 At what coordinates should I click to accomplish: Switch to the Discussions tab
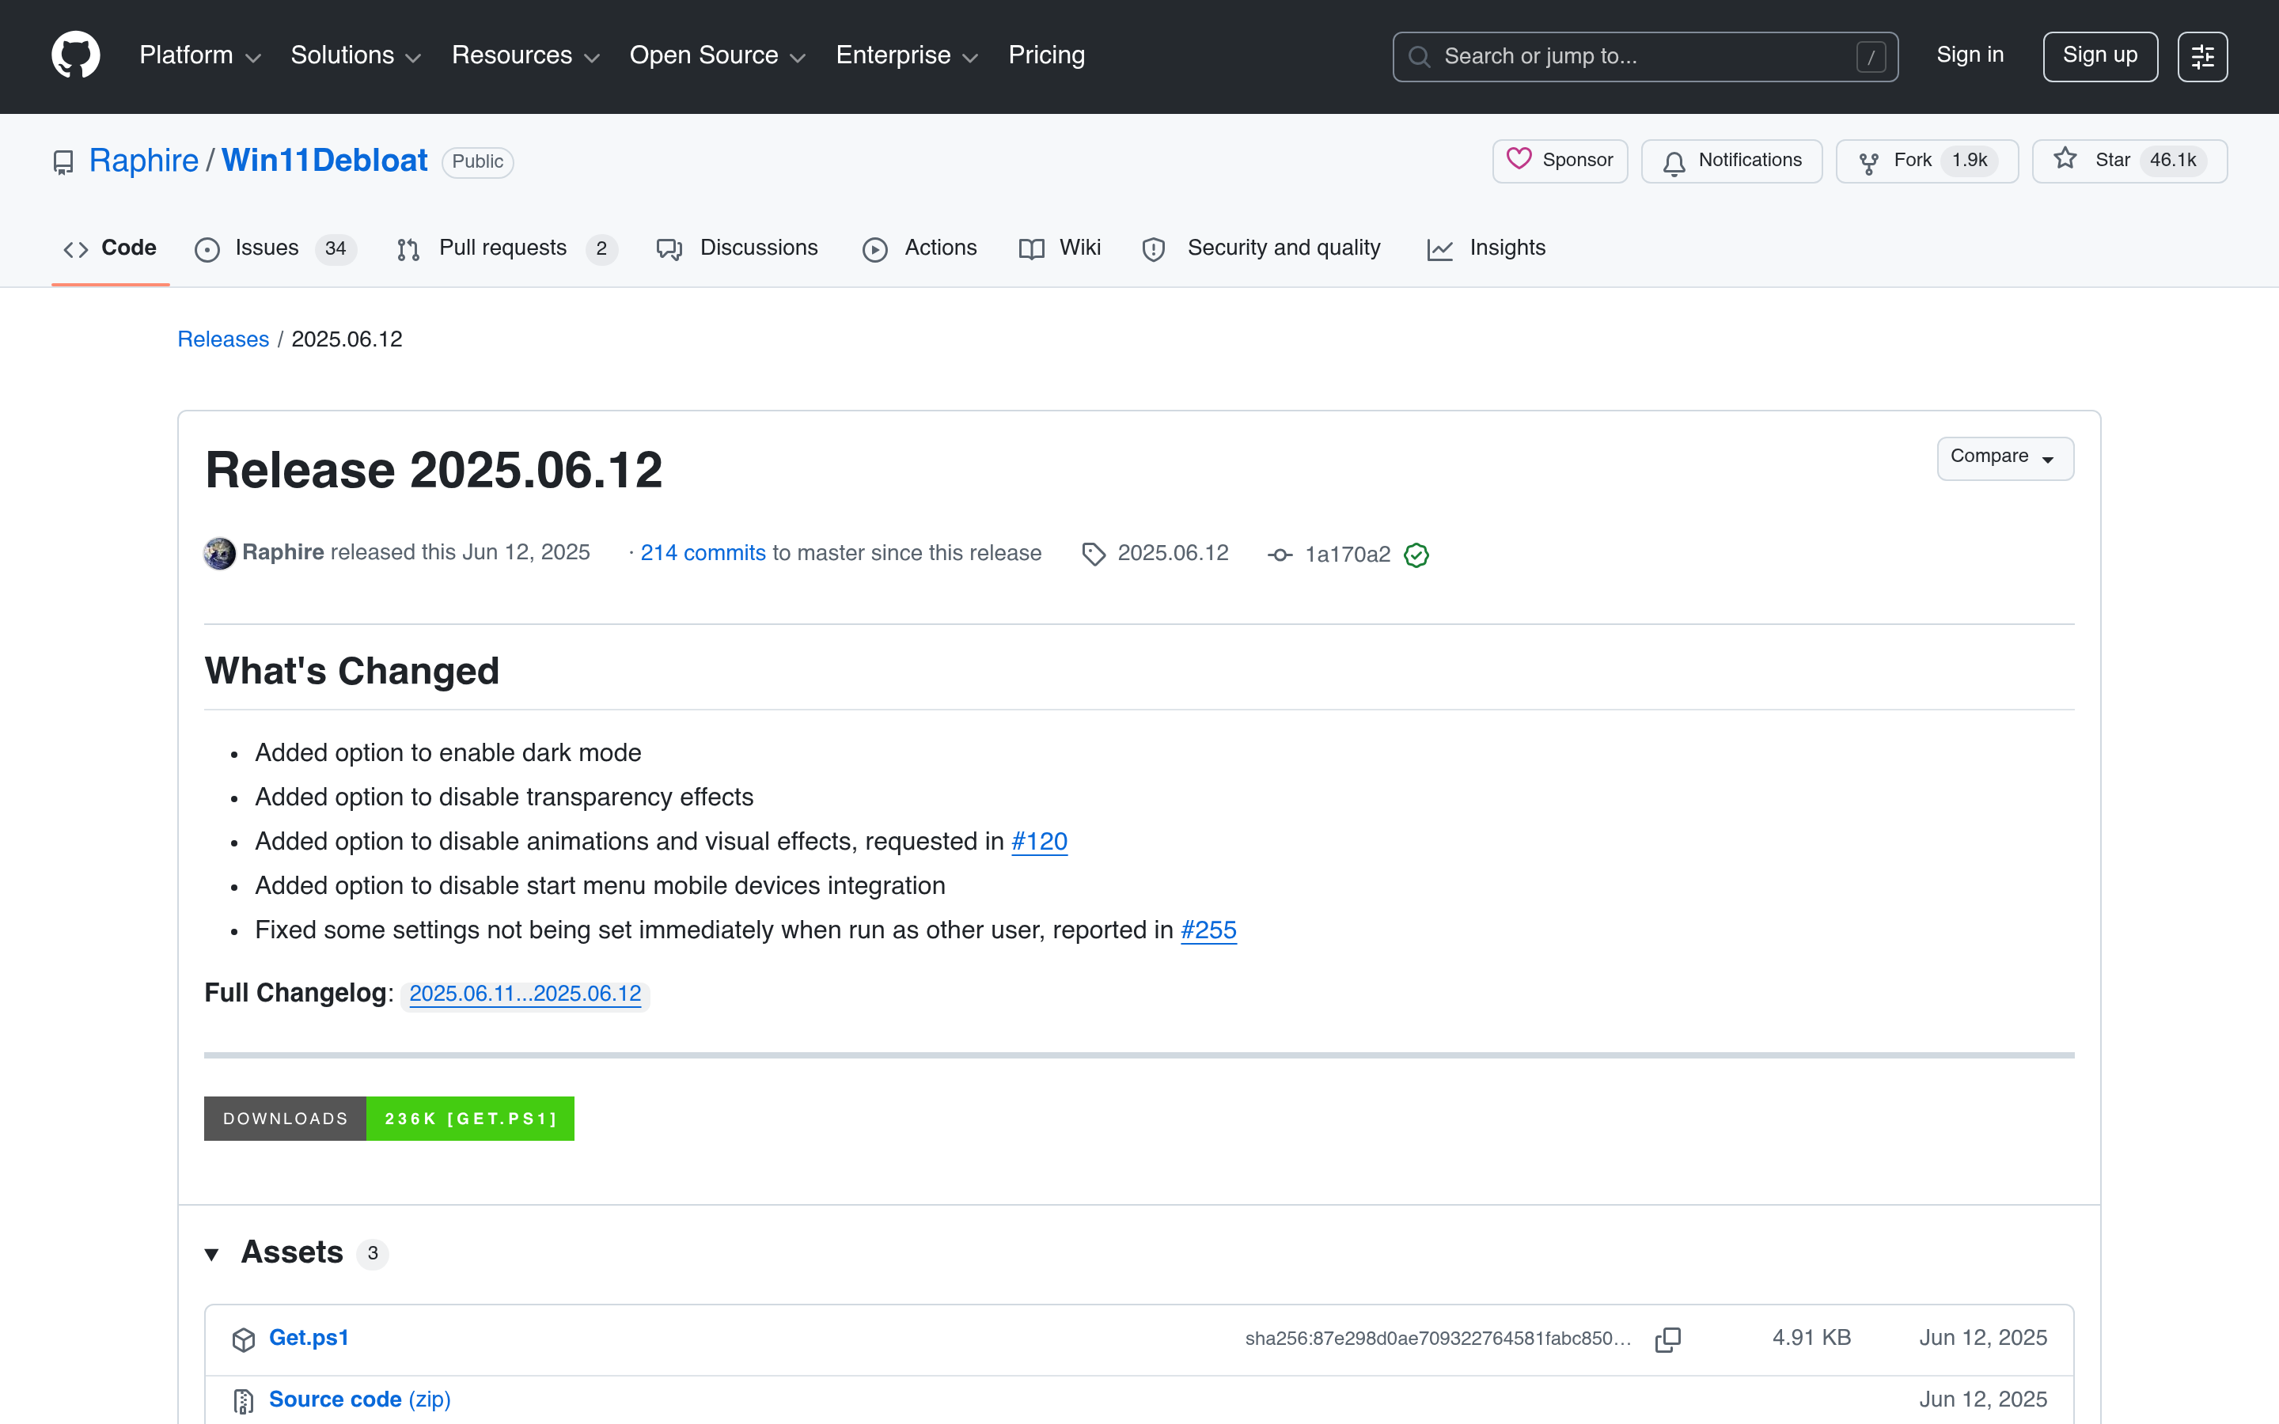738,248
